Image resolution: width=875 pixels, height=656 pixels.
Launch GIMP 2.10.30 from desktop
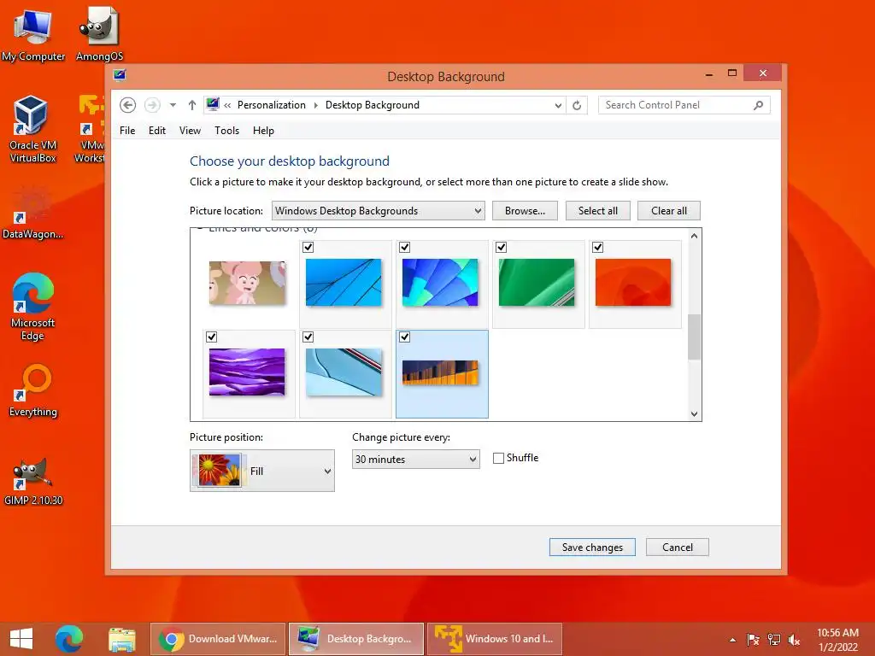tap(33, 481)
